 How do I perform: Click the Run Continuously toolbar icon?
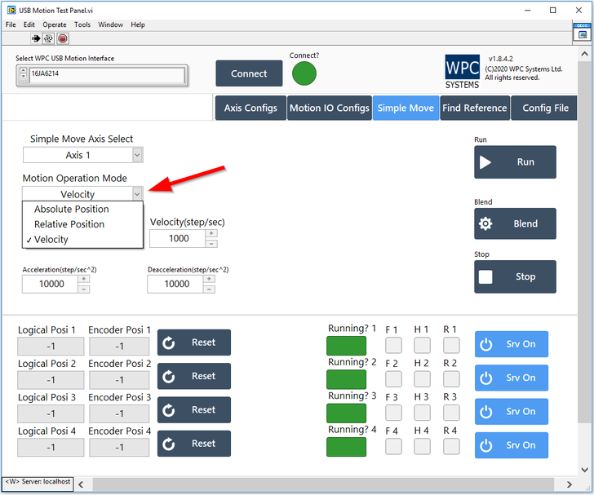tap(49, 38)
